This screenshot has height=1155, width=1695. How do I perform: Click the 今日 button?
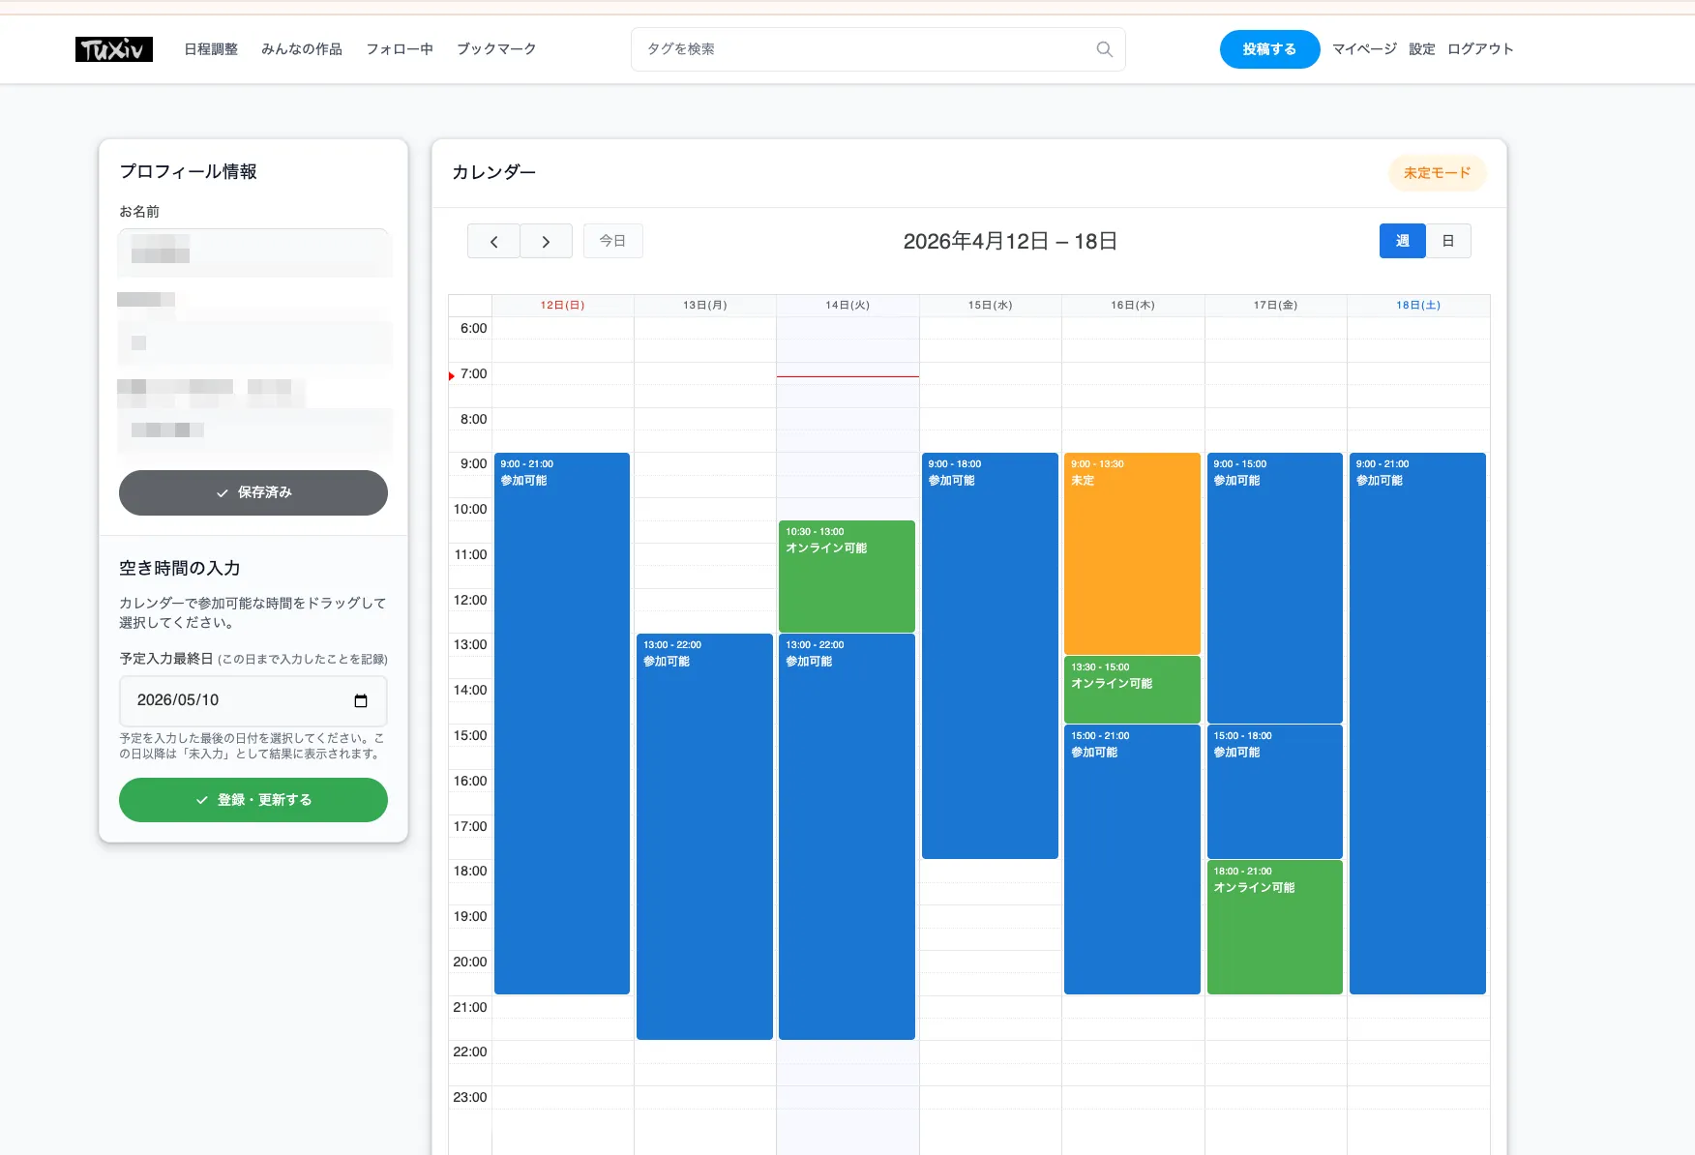click(612, 242)
